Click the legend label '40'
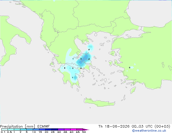Screen dimensions: 172x133 pos(71,132)
